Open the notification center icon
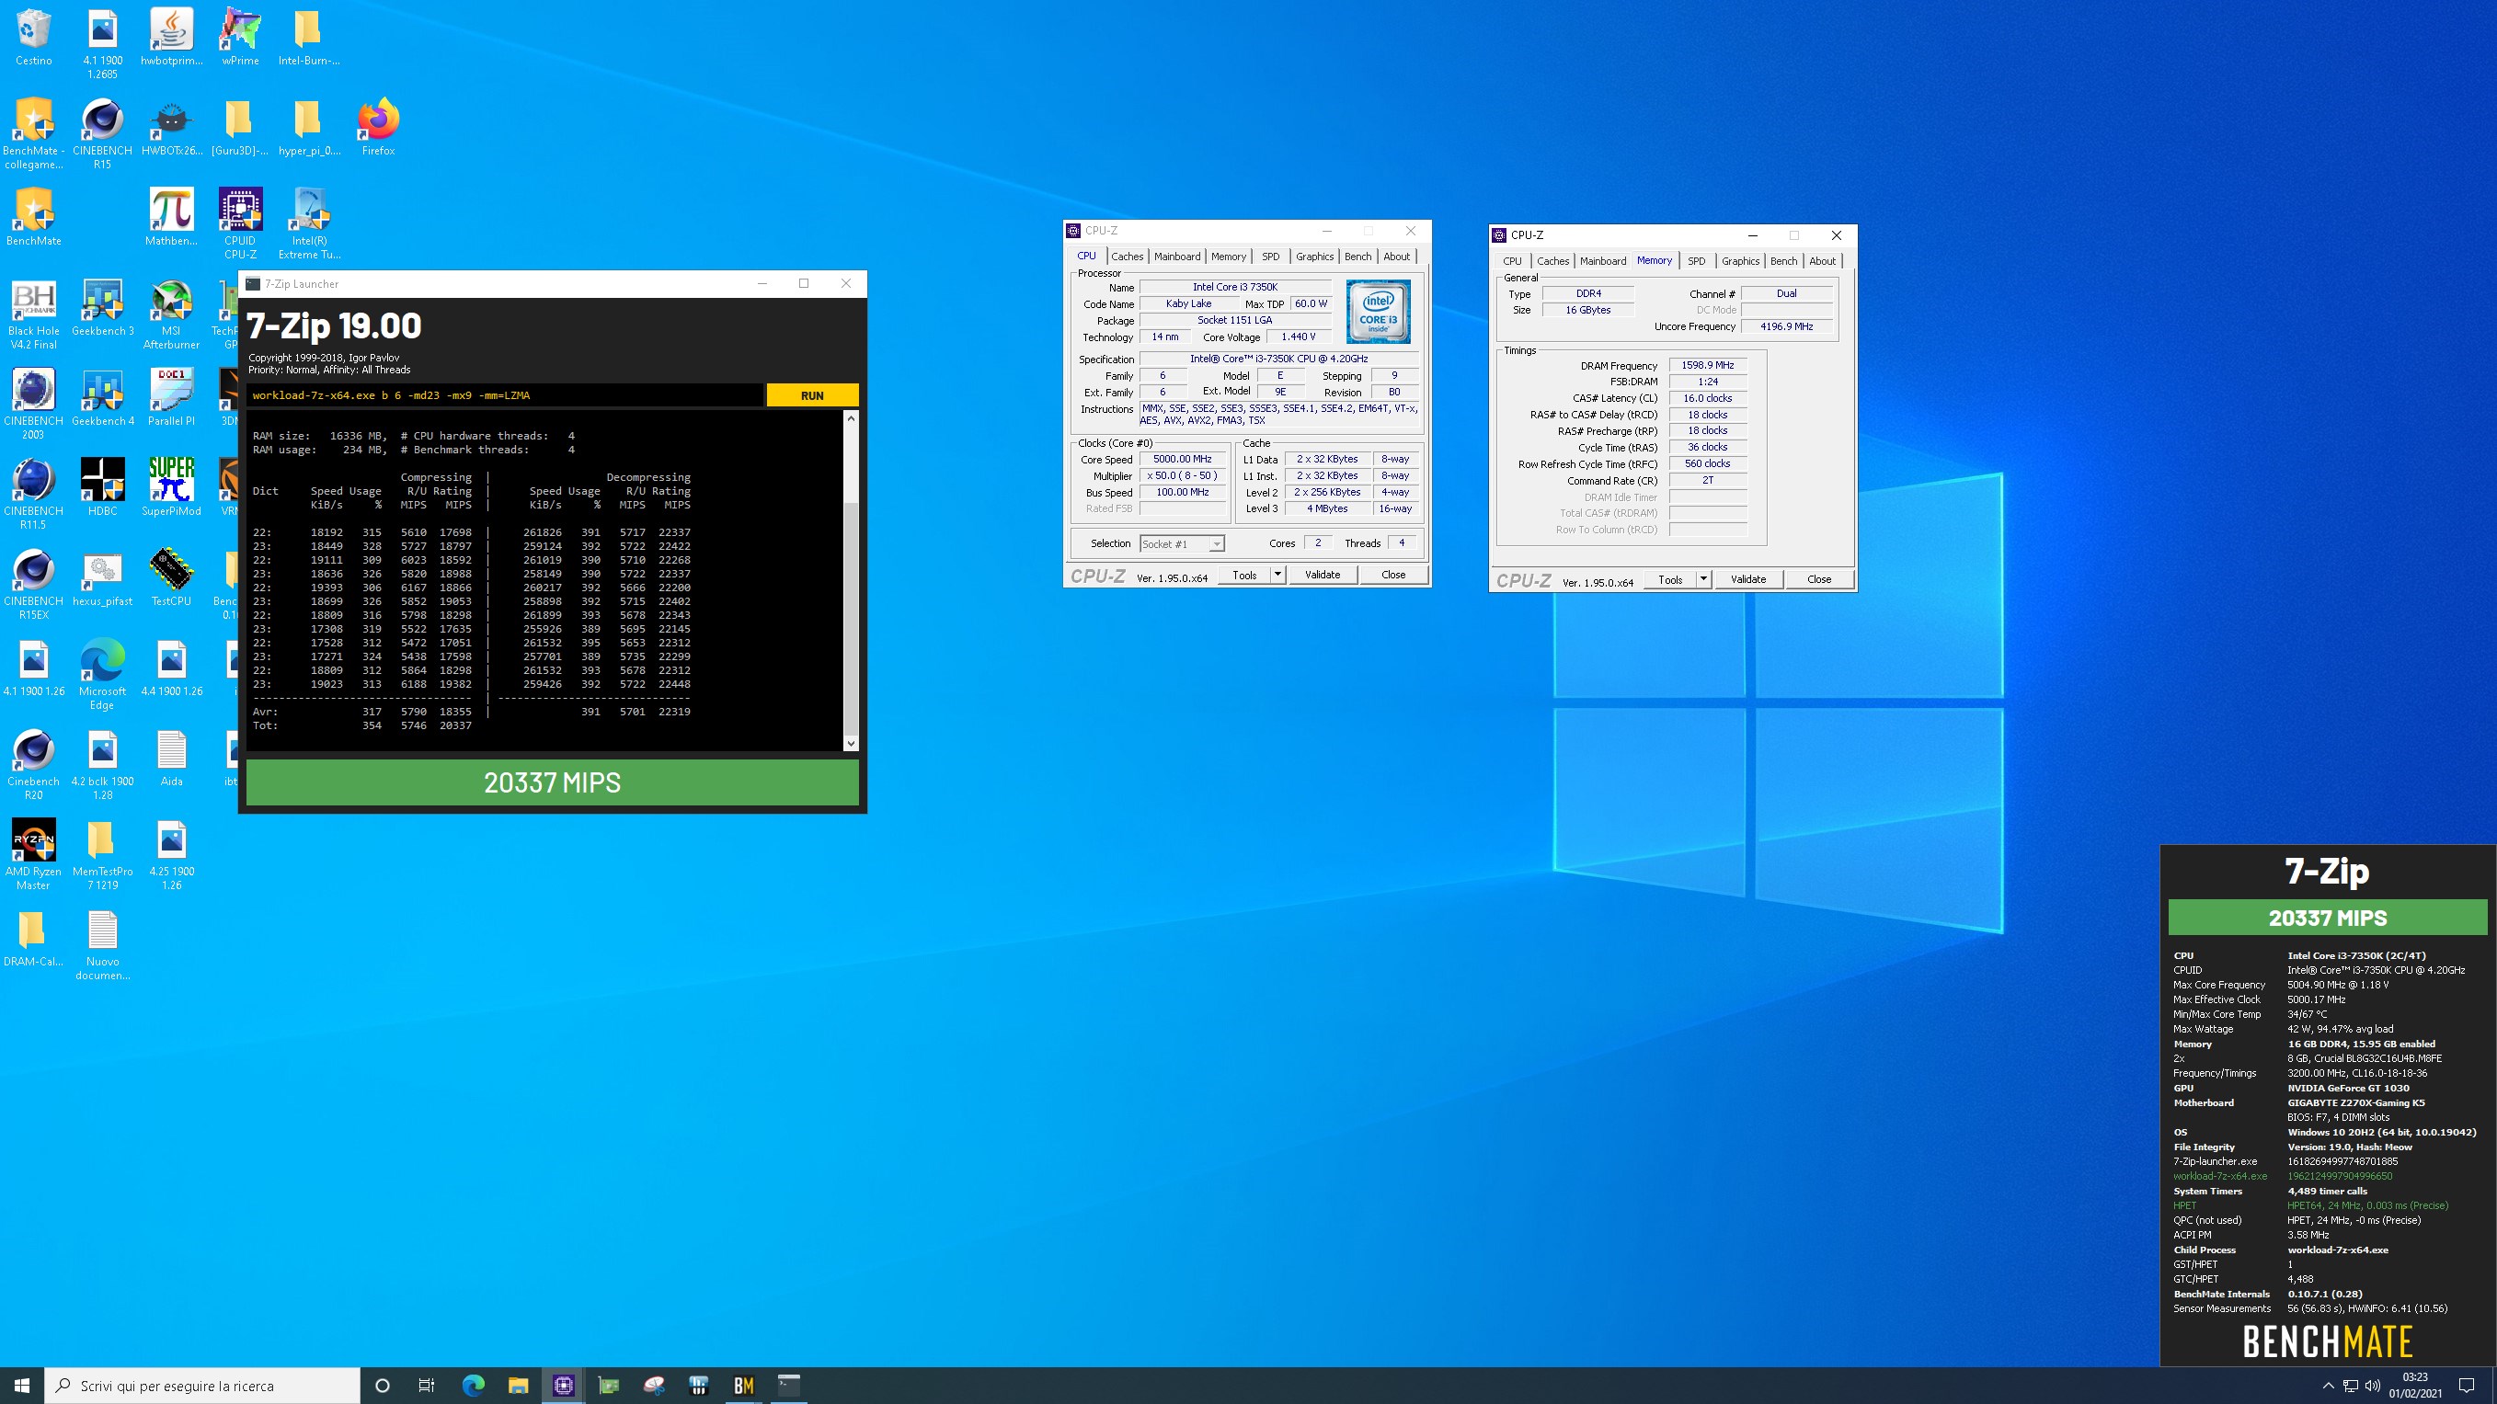2497x1404 pixels. 2467,1386
